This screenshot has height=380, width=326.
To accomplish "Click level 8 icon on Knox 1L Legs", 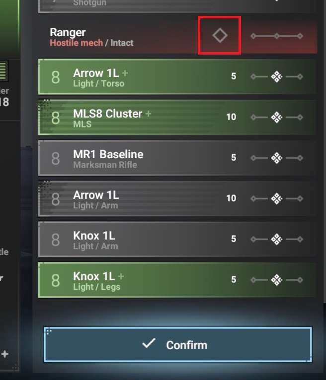I will 55,281.
